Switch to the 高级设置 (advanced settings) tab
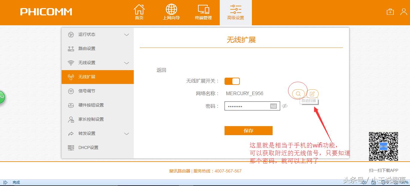 236,12
